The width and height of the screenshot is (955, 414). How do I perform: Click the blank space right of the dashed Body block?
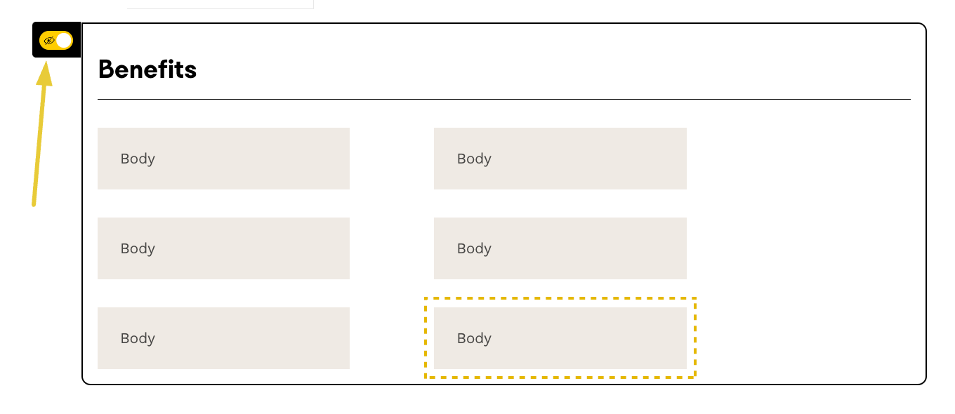[808, 338]
